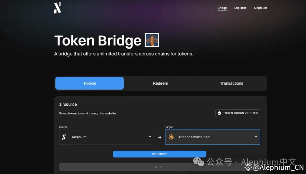306x174 pixels.
Task: Click the Binance Smart Chain coin icon
Action: (x=171, y=137)
